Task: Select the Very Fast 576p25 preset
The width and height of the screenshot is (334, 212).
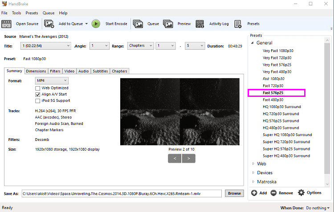Action: pos(277,64)
